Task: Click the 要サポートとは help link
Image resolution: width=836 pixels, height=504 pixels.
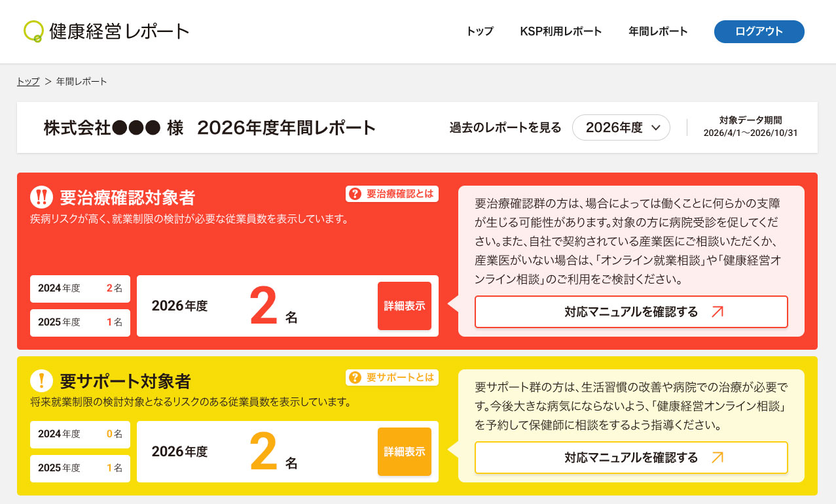Action: tap(391, 377)
